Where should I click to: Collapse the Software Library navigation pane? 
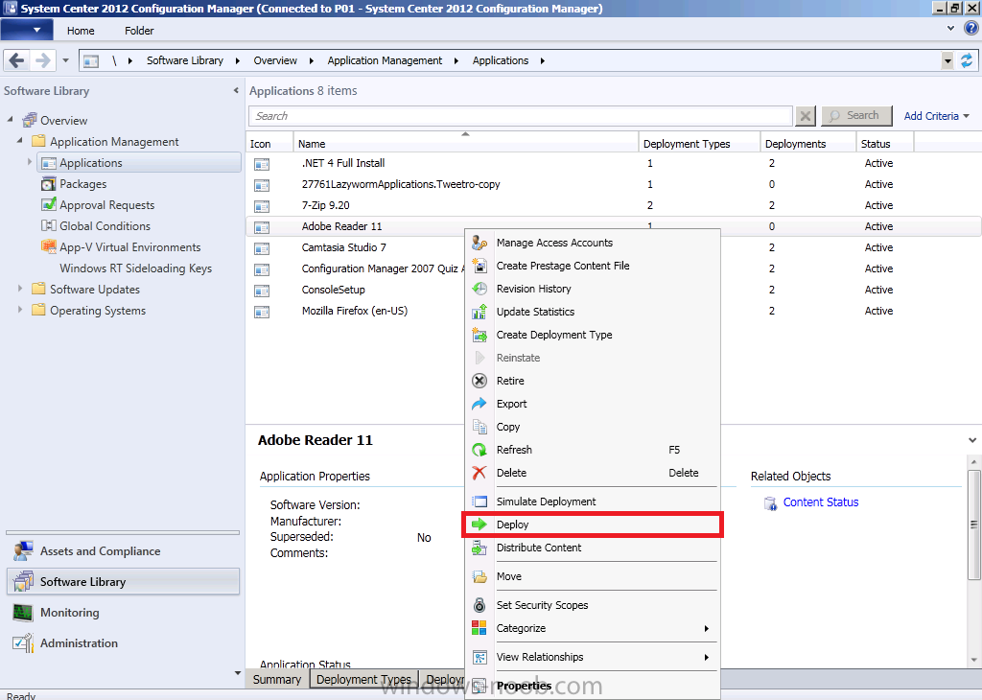pos(236,91)
